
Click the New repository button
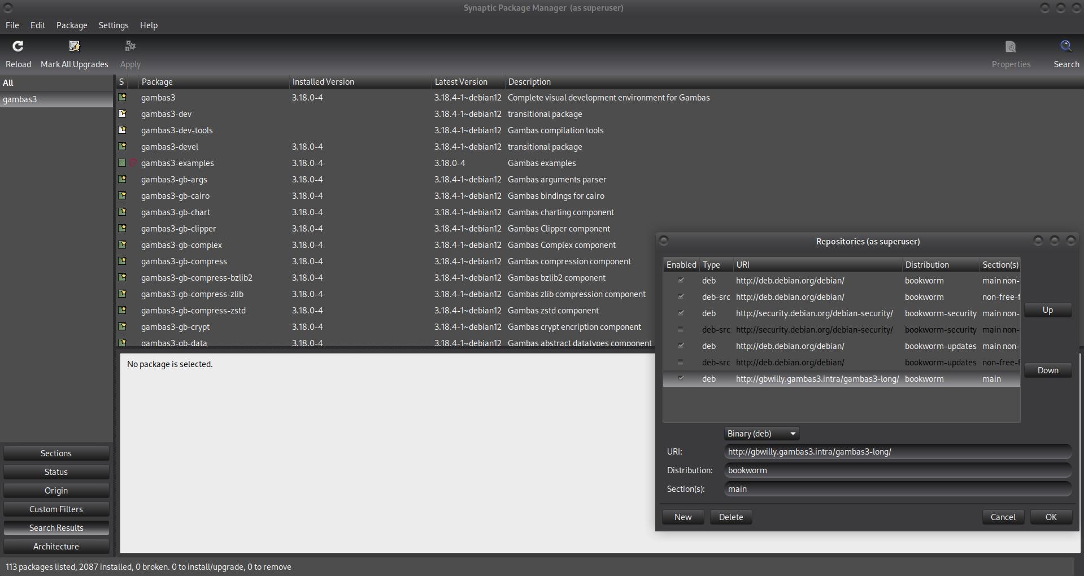tap(683, 517)
